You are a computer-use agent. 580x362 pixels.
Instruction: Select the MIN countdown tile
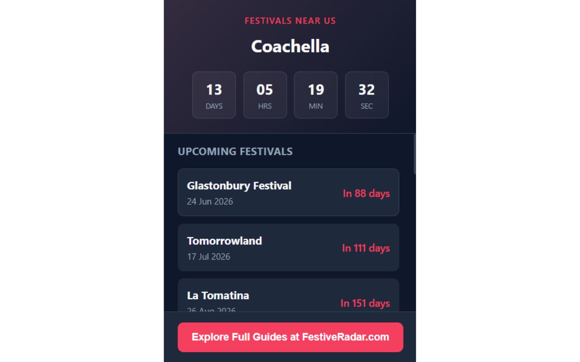(316, 95)
